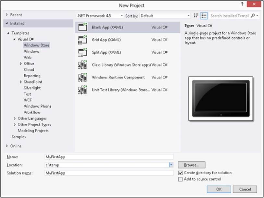Open the Location path dropdown arrow
This screenshot has width=264, height=198.
pos(171,165)
